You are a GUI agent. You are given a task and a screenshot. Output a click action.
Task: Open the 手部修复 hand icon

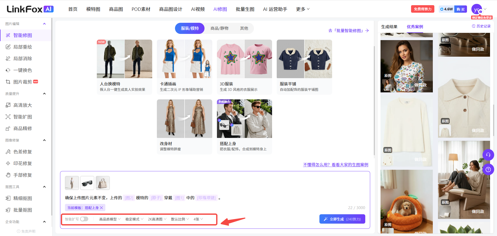pos(8,175)
